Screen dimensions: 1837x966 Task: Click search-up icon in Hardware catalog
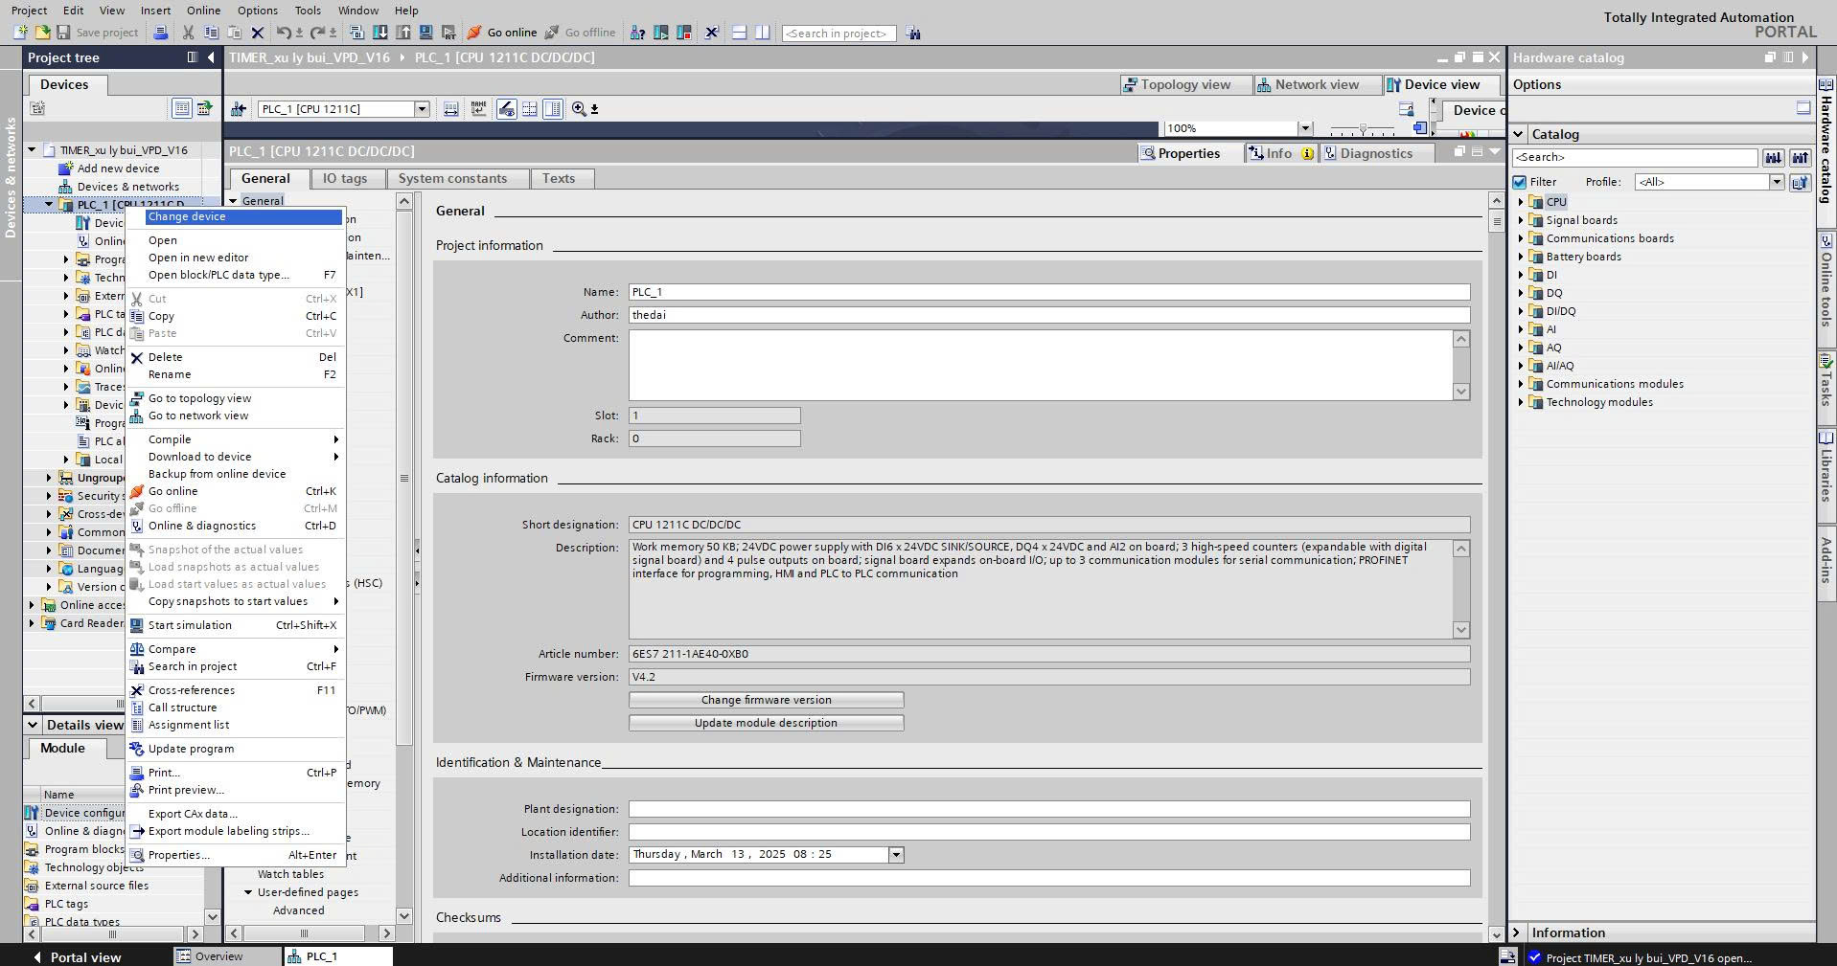point(1801,157)
